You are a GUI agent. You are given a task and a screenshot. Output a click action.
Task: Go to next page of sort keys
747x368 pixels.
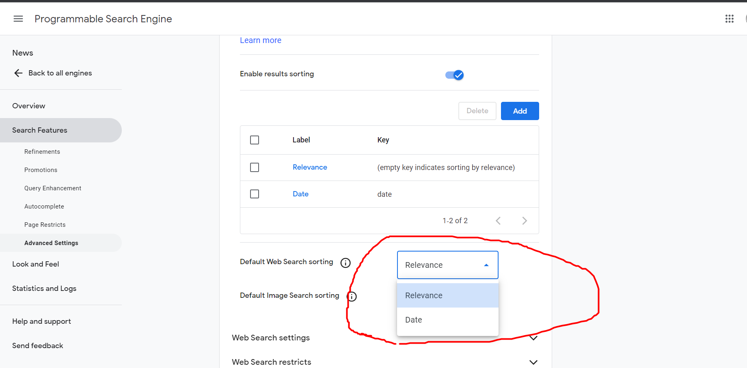click(525, 221)
